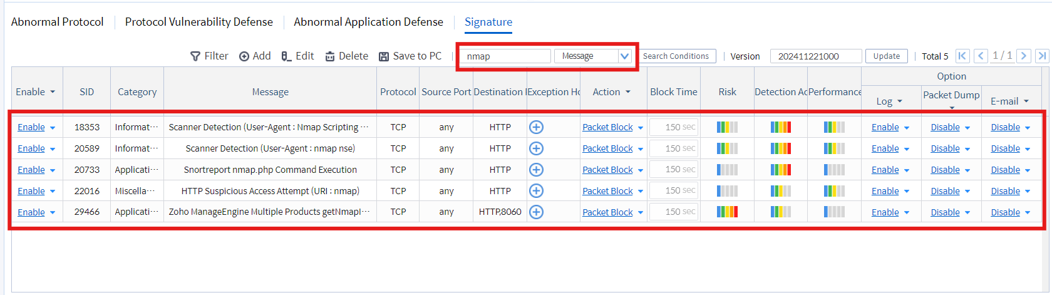Screen dimensions: 1052x295
Task: Click Packet Dump Disable link for SID 29466
Action: pos(946,212)
